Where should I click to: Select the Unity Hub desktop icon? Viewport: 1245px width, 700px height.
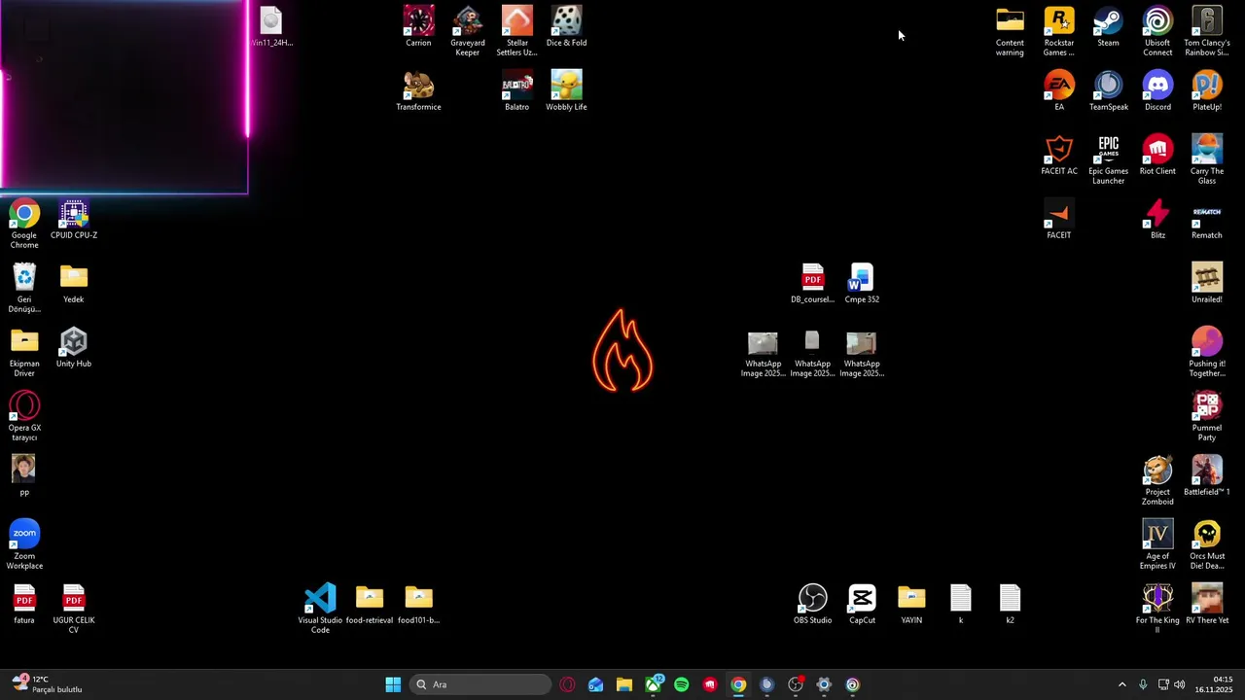(x=74, y=347)
